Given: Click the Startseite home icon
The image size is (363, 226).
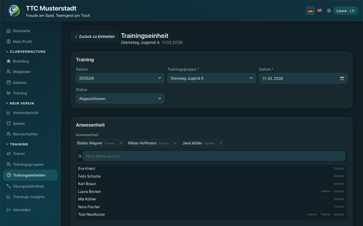Looking at the screenshot, I should pyautogui.click(x=9, y=31).
